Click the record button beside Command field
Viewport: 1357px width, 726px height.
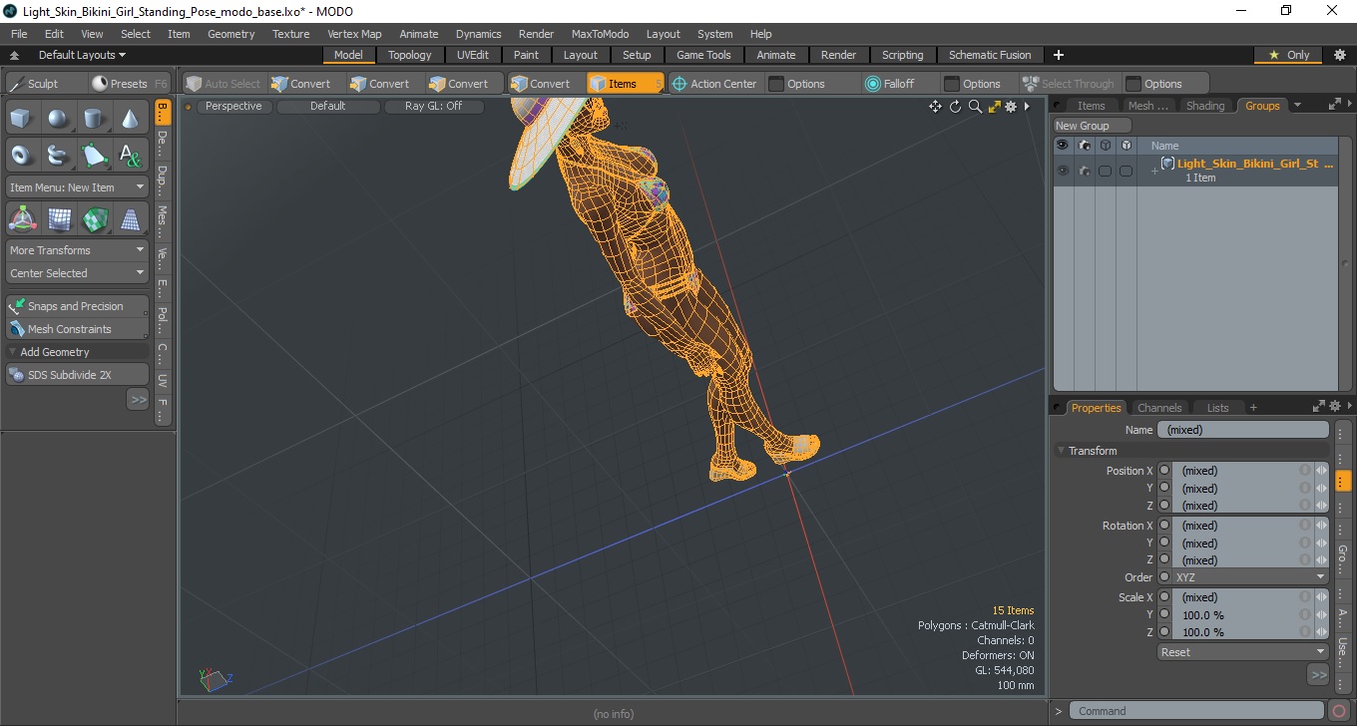1340,711
